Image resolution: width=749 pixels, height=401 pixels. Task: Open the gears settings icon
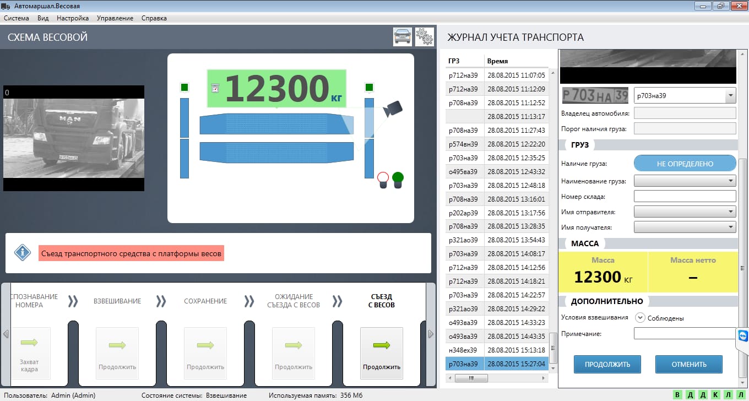pos(424,37)
